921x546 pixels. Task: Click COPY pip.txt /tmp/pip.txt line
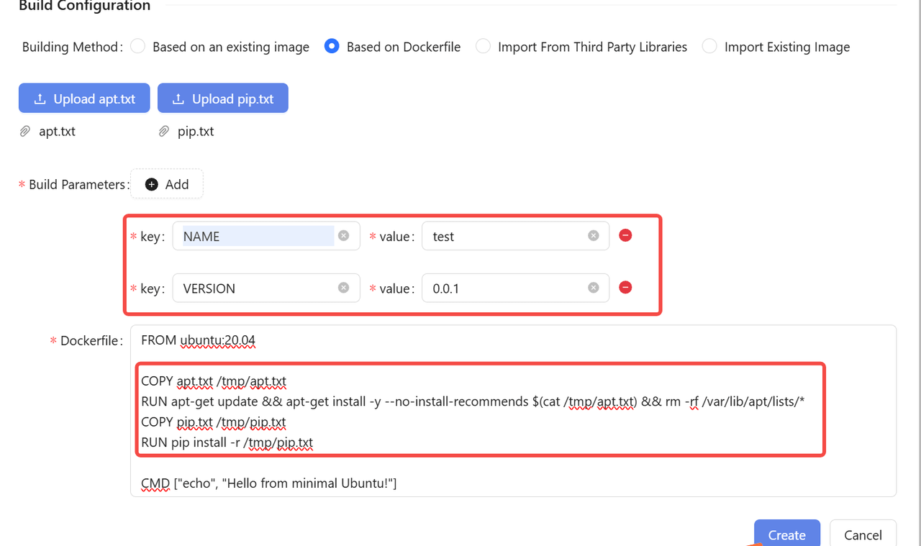coord(214,422)
